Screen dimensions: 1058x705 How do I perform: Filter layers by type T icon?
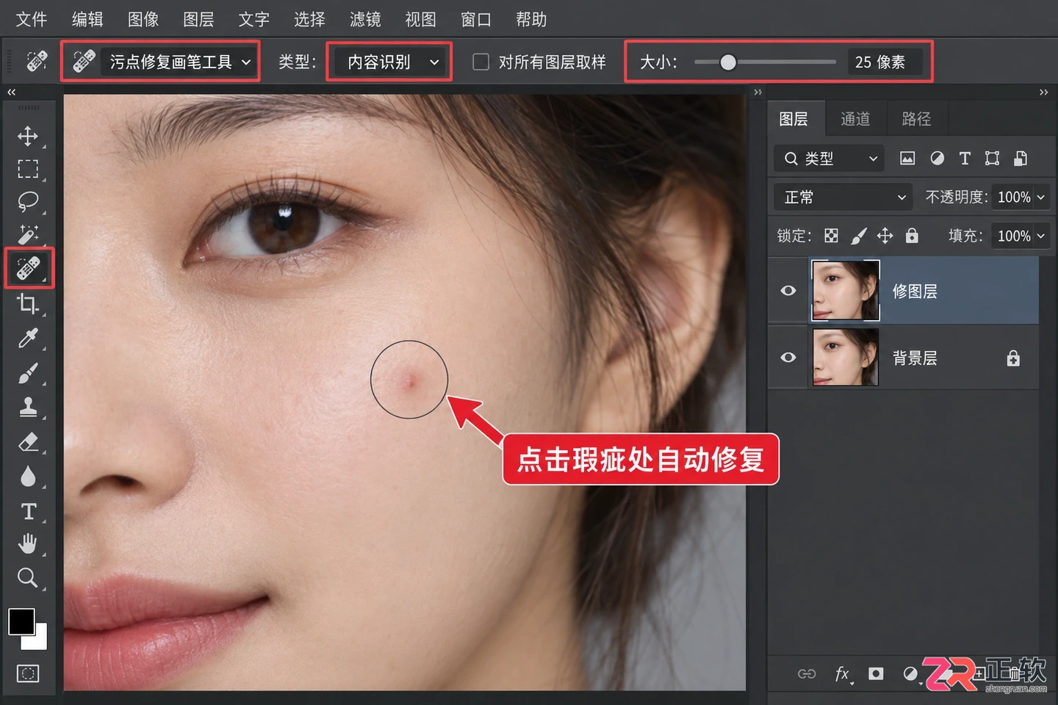click(x=965, y=158)
